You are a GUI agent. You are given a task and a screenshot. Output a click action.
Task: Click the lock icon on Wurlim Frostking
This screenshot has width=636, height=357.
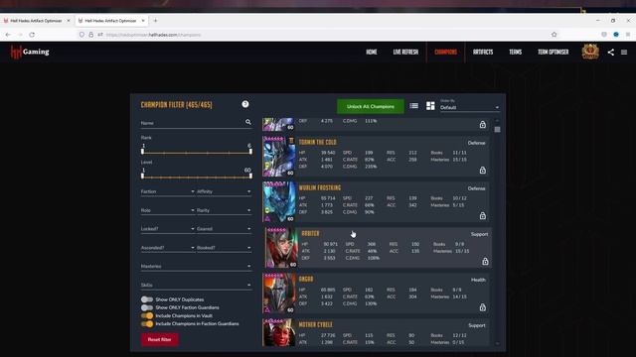483,216
